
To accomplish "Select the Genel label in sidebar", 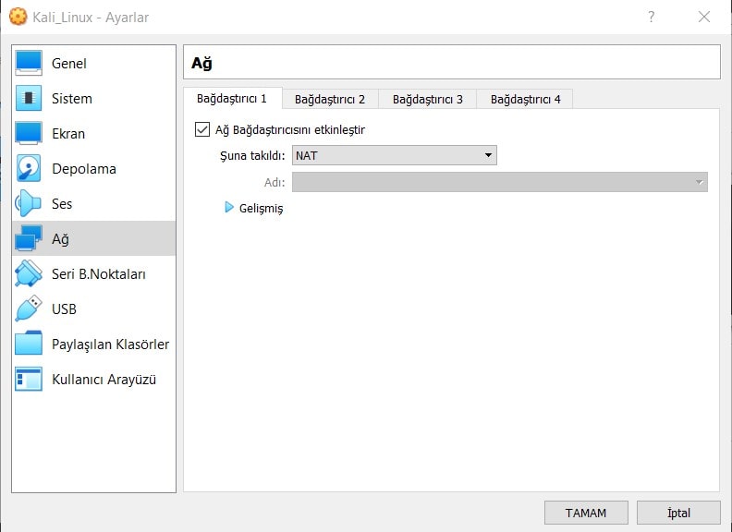I will pyautogui.click(x=69, y=64).
